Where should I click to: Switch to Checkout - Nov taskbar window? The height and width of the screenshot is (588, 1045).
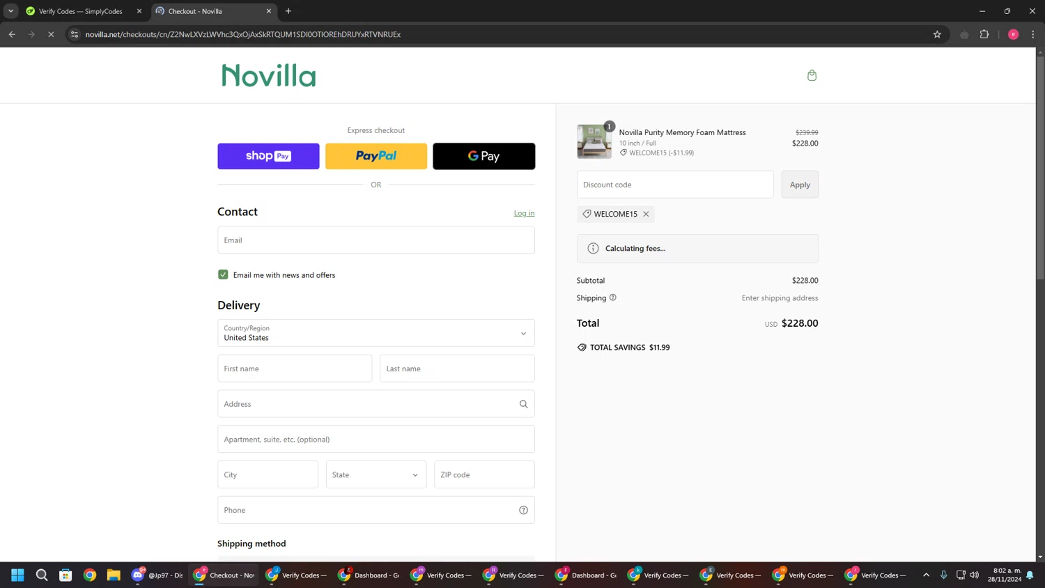pyautogui.click(x=224, y=575)
